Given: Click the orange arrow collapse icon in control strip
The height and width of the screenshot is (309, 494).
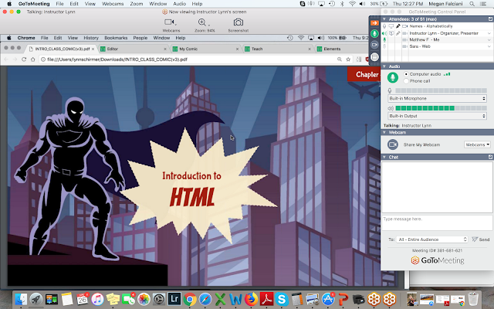Looking at the screenshot, I should [374, 23].
